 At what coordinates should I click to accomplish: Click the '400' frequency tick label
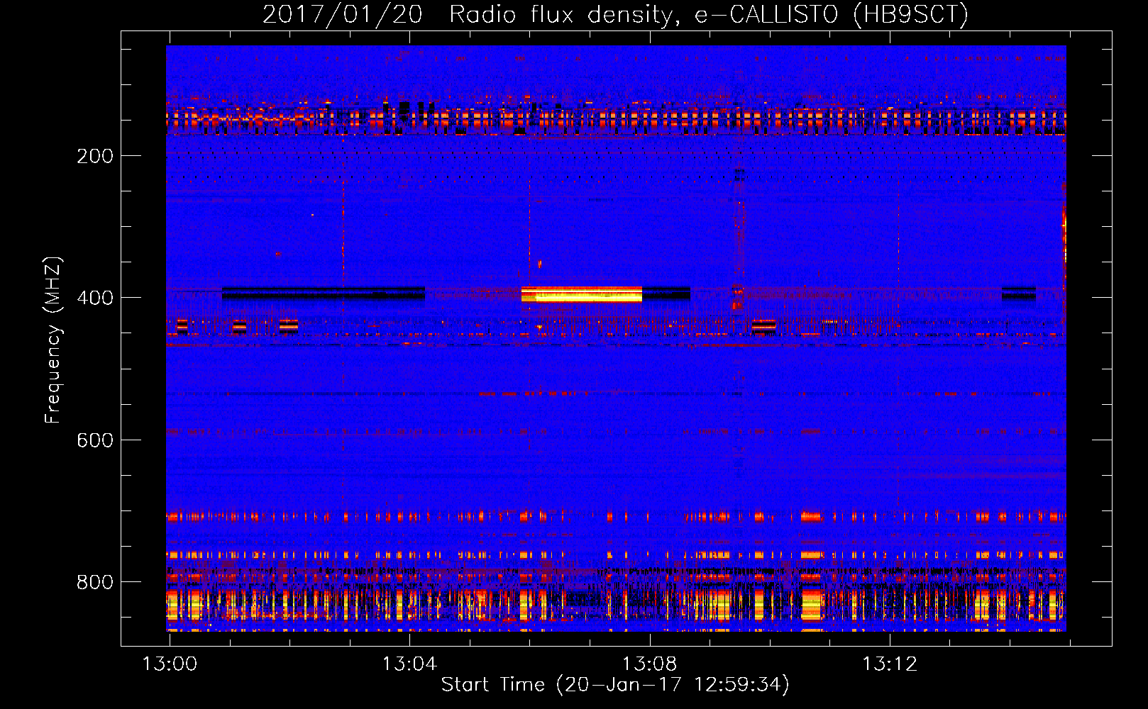tap(95, 298)
